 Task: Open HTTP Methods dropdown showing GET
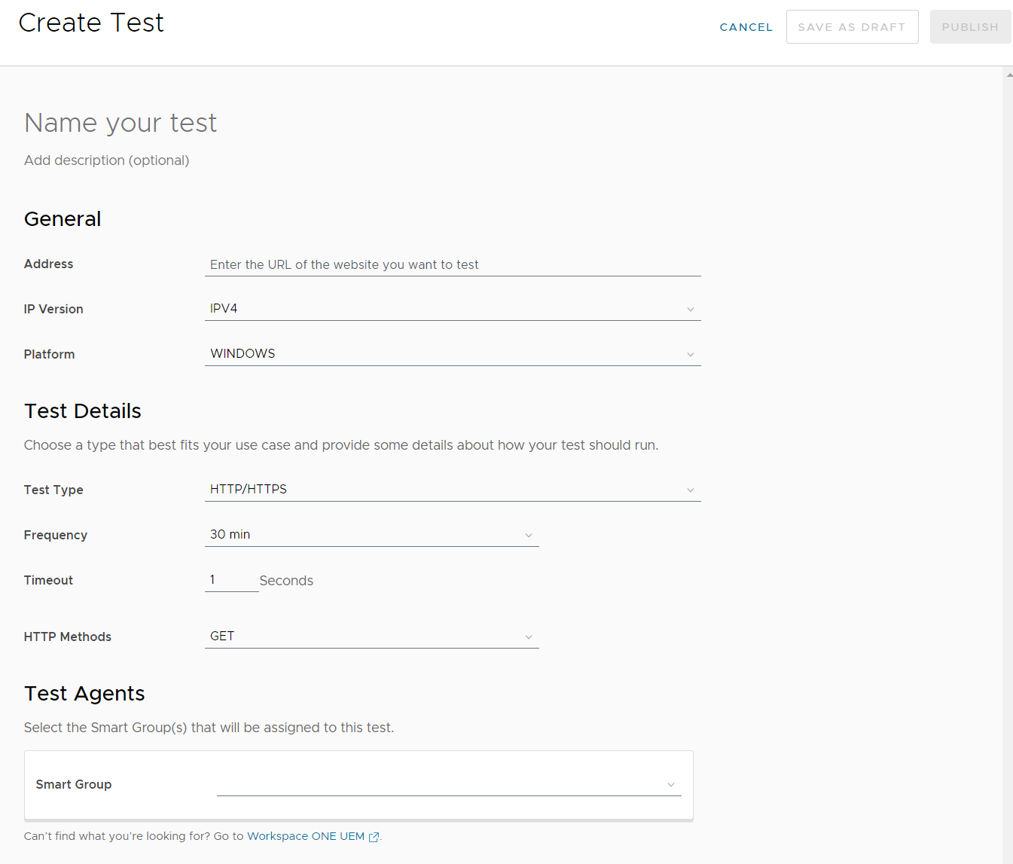click(372, 637)
